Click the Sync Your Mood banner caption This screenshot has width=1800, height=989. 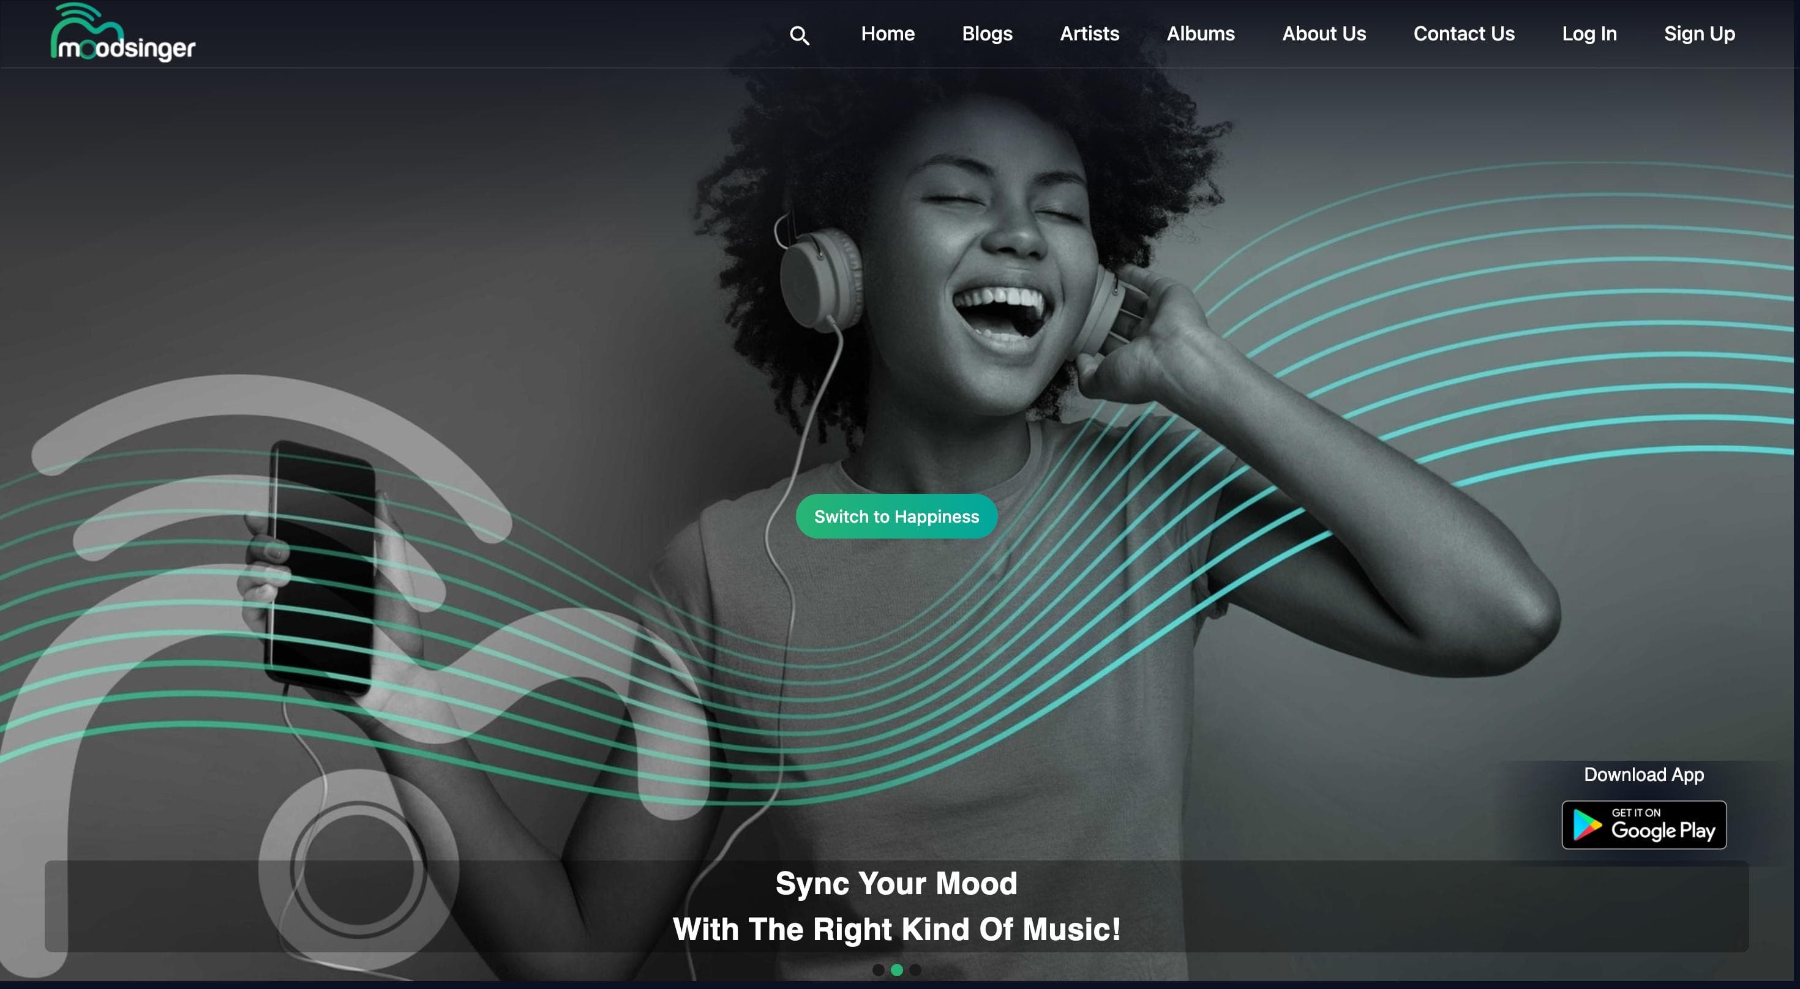click(896, 906)
